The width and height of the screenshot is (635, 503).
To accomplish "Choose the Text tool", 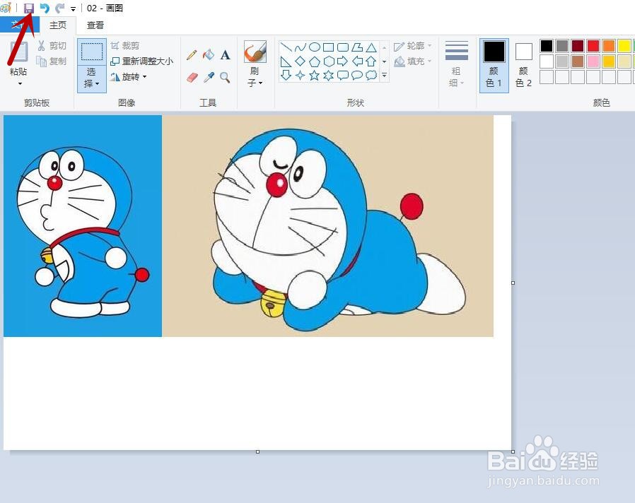I will [226, 54].
